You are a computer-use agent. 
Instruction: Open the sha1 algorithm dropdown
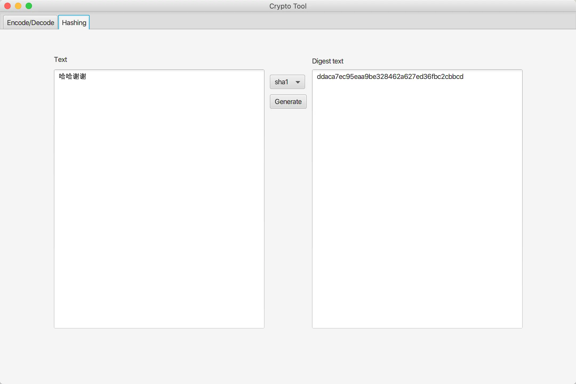pyautogui.click(x=287, y=82)
